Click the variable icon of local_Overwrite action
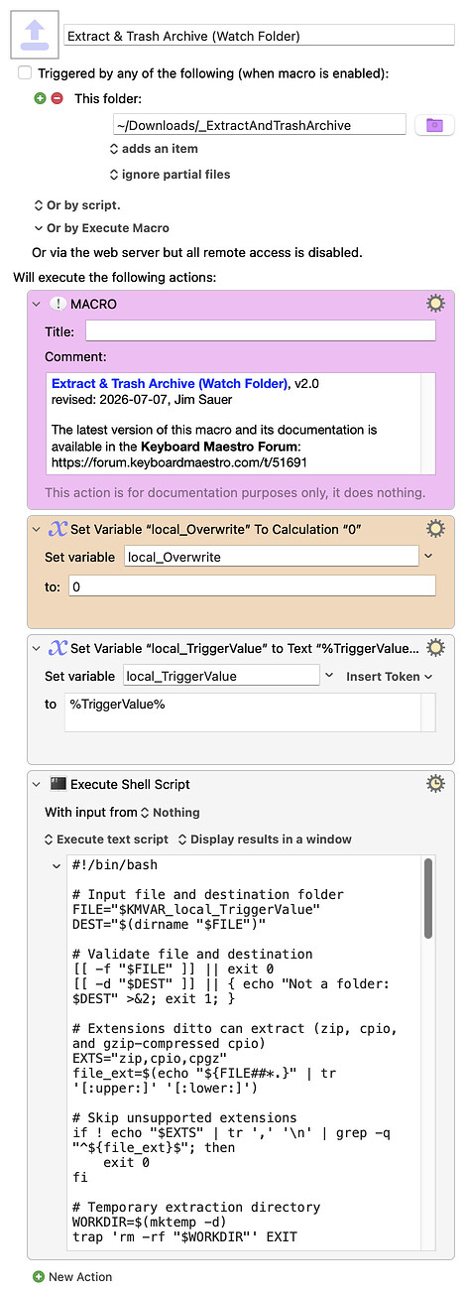The image size is (465, 1293). pos(57,528)
